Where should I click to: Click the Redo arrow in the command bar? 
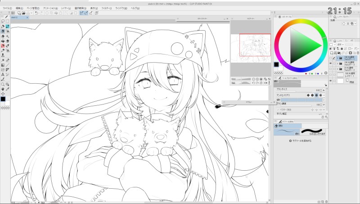pos(41,13)
